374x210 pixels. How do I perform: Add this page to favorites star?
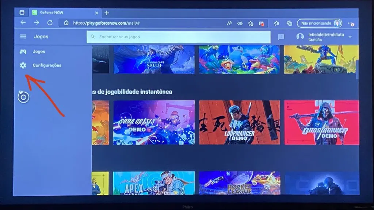[x=251, y=23]
